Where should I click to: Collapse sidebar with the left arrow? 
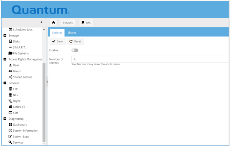tap(41, 22)
